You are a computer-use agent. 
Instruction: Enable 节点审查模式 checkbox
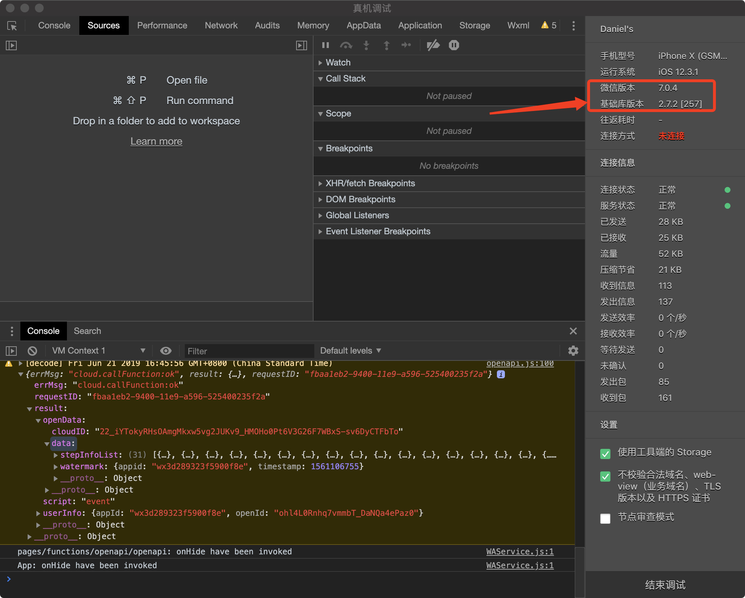(x=605, y=518)
